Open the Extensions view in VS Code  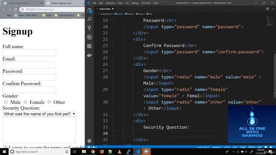(x=89, y=46)
